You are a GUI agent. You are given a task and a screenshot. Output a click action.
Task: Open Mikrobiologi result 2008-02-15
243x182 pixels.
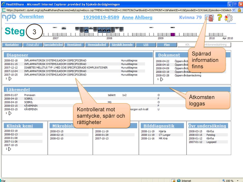[56, 135]
